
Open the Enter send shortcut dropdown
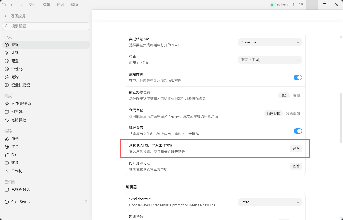[270, 202]
